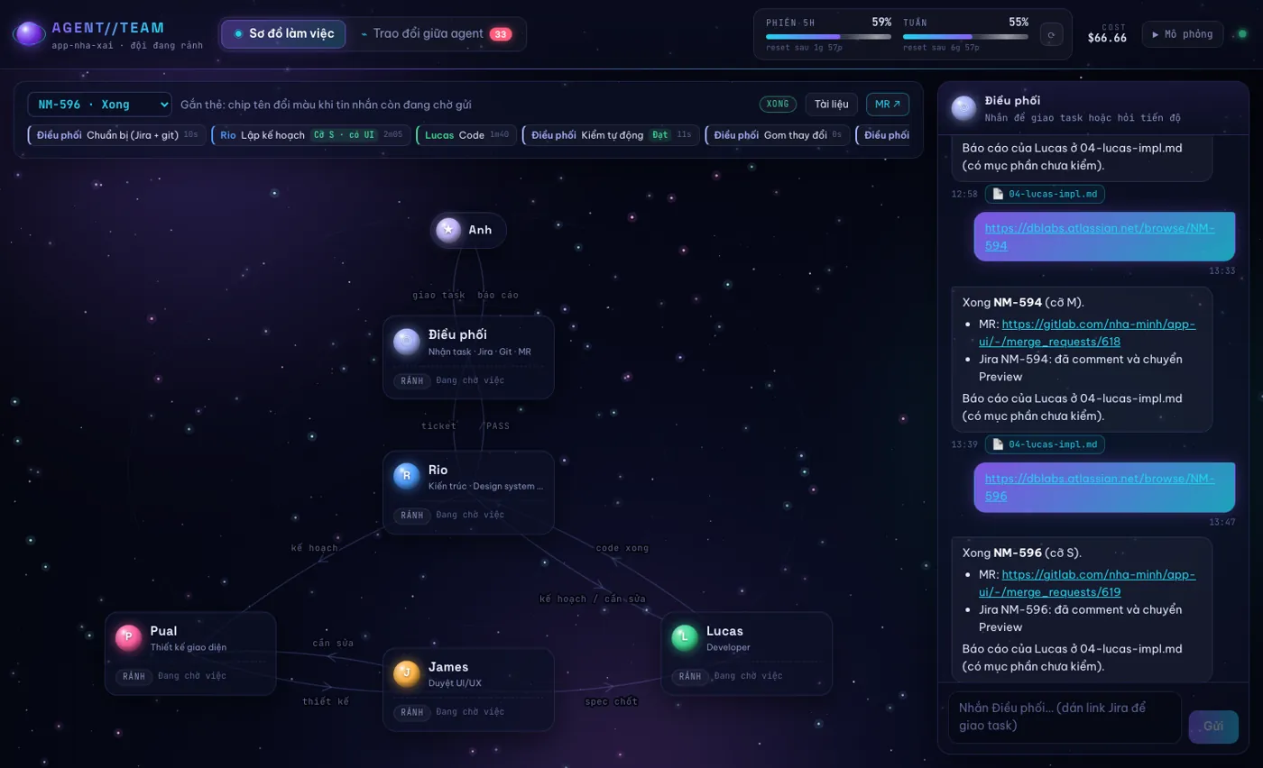Click Pual's pink P avatar
The width and height of the screenshot is (1263, 768).
[128, 637]
